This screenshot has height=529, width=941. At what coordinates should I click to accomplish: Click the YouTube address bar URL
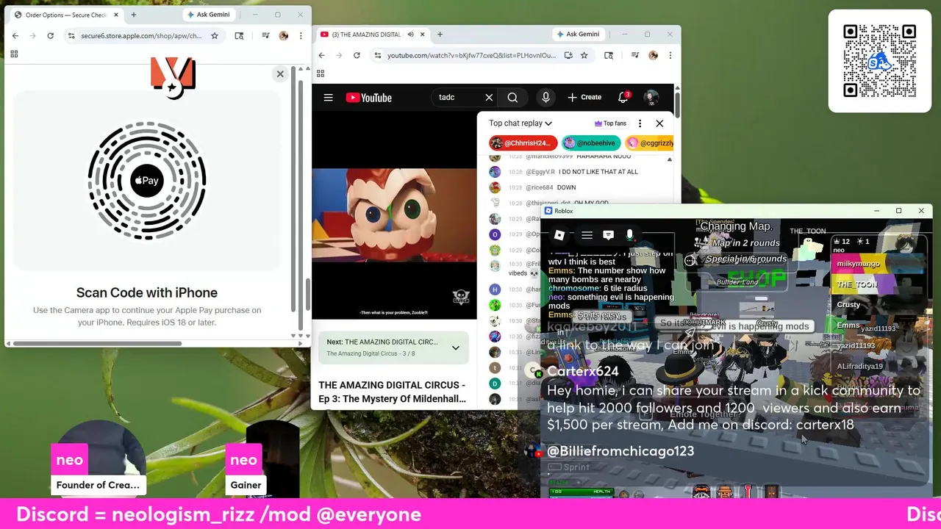(471, 55)
